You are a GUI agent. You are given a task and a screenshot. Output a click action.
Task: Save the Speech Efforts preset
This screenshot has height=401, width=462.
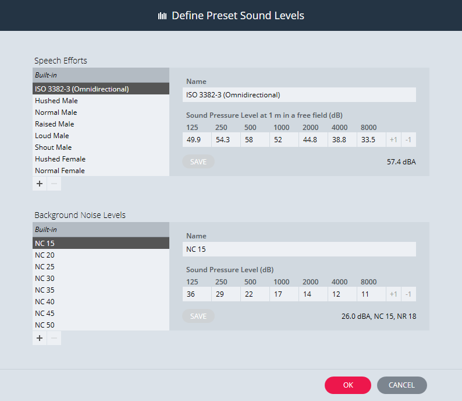198,161
